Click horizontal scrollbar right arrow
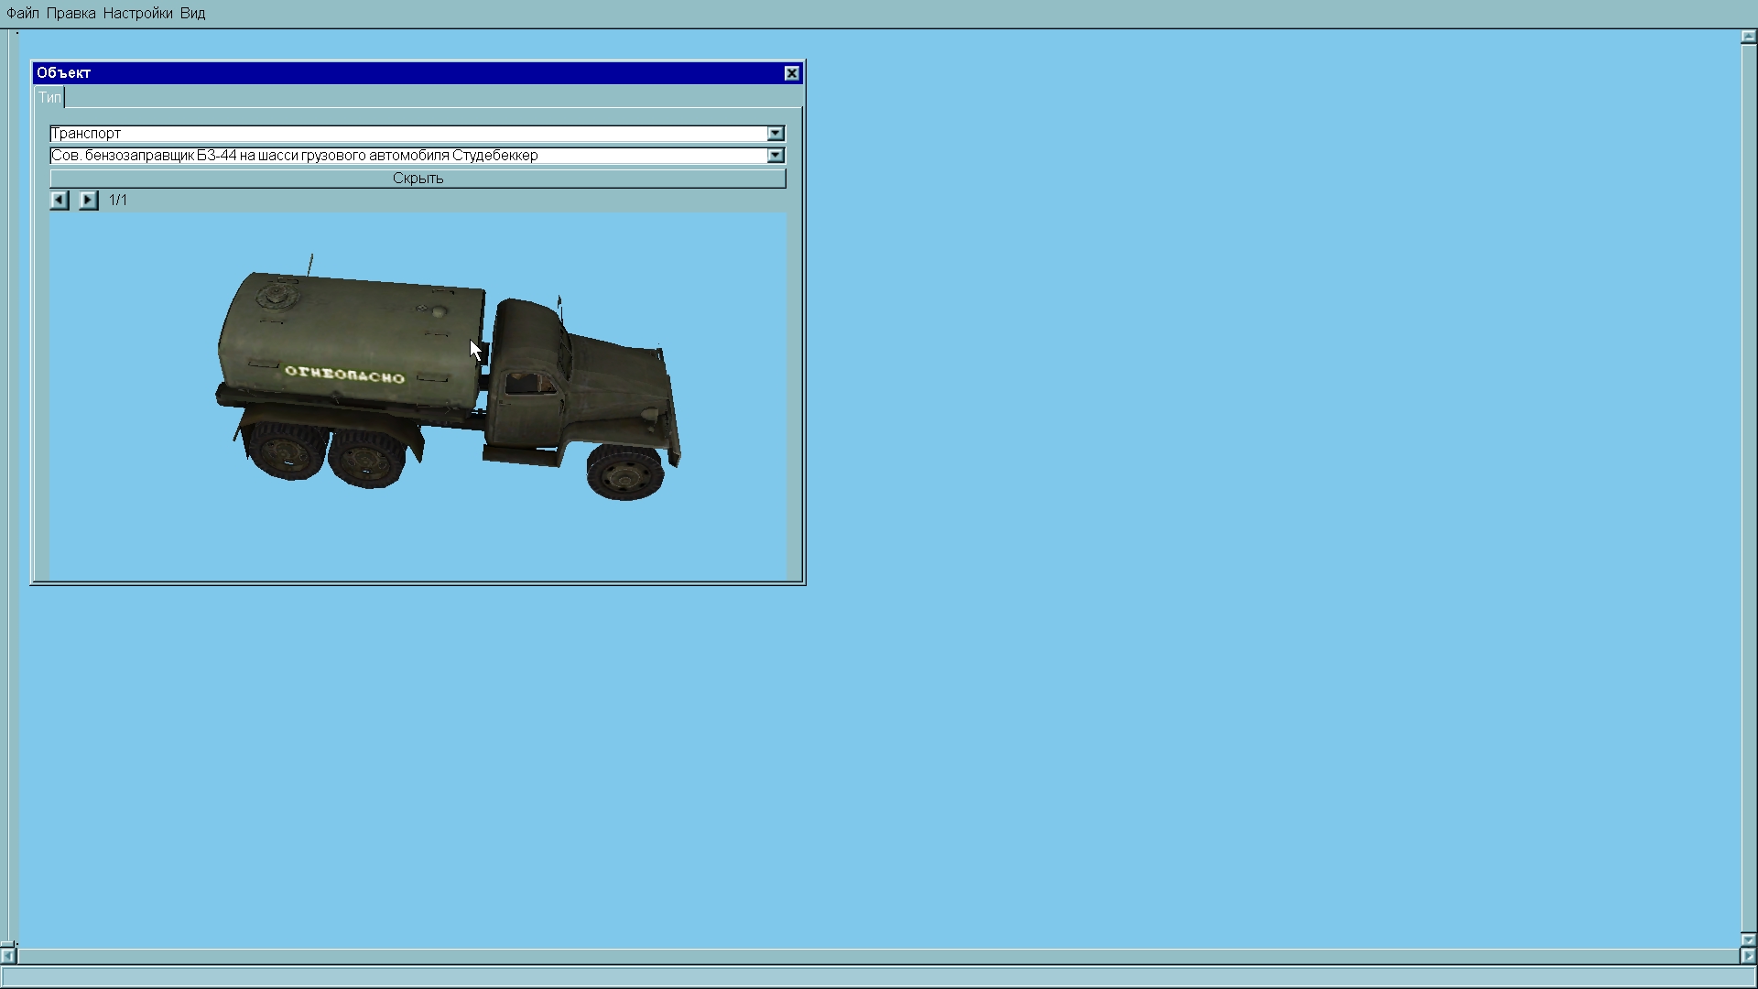This screenshot has width=1758, height=989. [x=1748, y=956]
